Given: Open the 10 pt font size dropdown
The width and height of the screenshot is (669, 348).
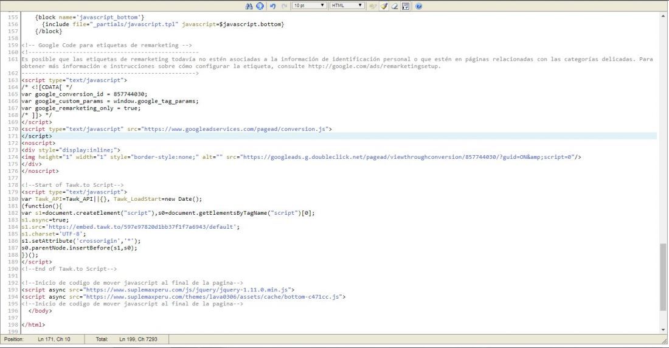Looking at the screenshot, I should pos(310,5).
